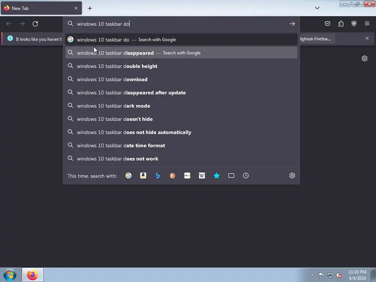
Task: Reload the page with the refresh icon
Action: click(x=35, y=24)
